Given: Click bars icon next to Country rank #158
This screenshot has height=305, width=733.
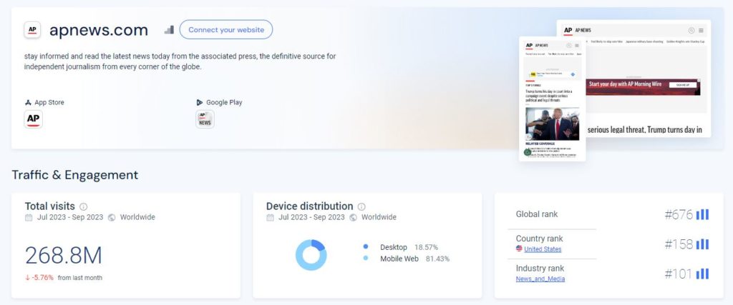Looking at the screenshot, I should (x=702, y=244).
